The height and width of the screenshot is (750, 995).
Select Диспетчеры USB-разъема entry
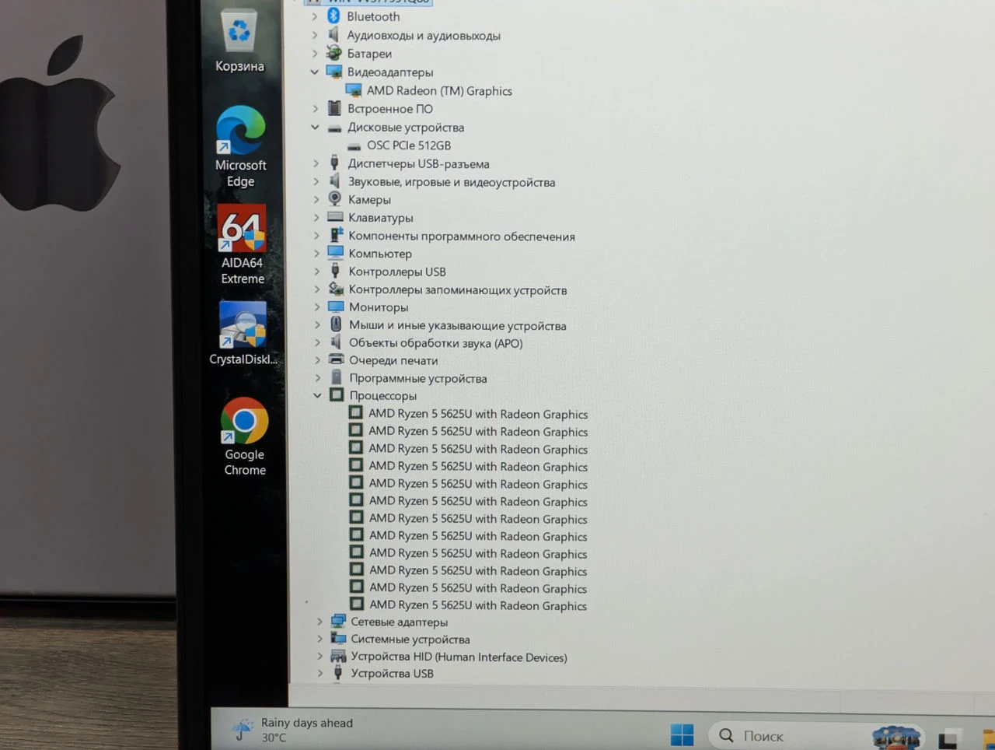click(418, 163)
